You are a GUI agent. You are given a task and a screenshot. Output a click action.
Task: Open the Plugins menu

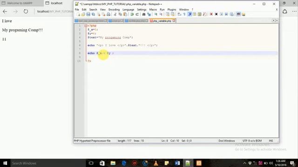172,9
